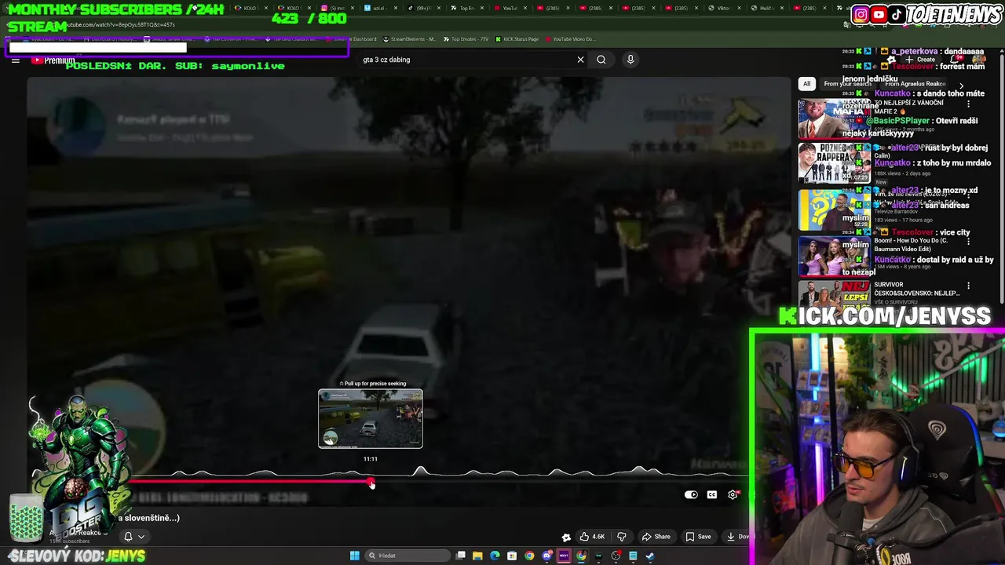The height and width of the screenshot is (565, 1005).
Task: Toggle closed captions CC button
Action: point(711,494)
